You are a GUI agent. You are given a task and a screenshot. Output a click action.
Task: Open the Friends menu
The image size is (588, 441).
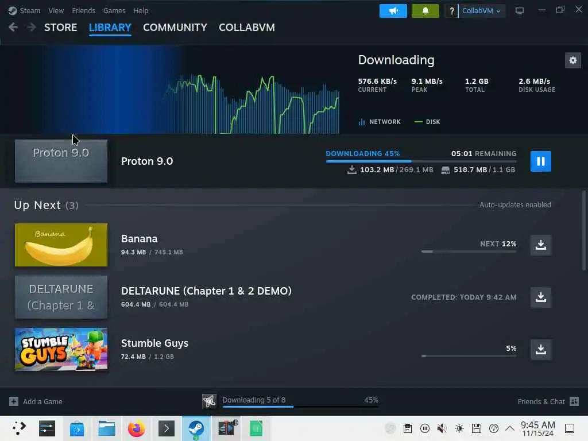coord(83,10)
